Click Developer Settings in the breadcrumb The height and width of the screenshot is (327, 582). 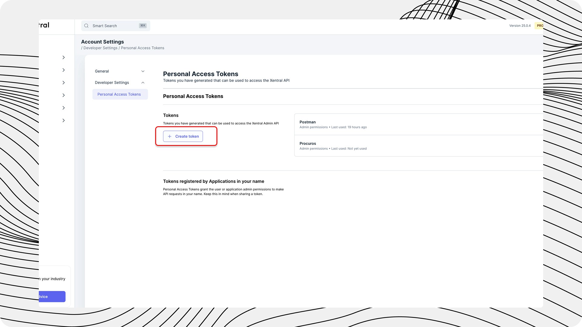click(100, 48)
